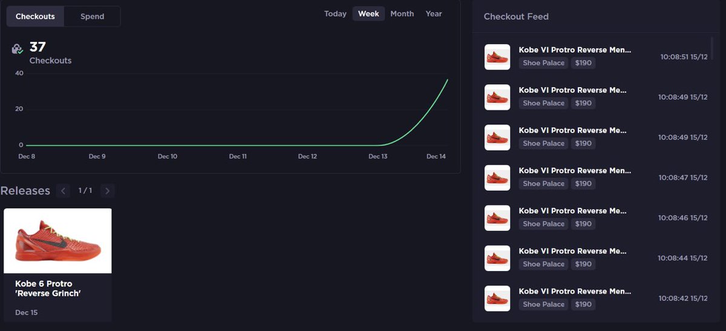
Task: Click the Dec 15 release date
Action: click(26, 313)
